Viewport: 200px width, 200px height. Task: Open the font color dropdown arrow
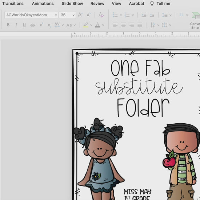[x=103, y=25]
